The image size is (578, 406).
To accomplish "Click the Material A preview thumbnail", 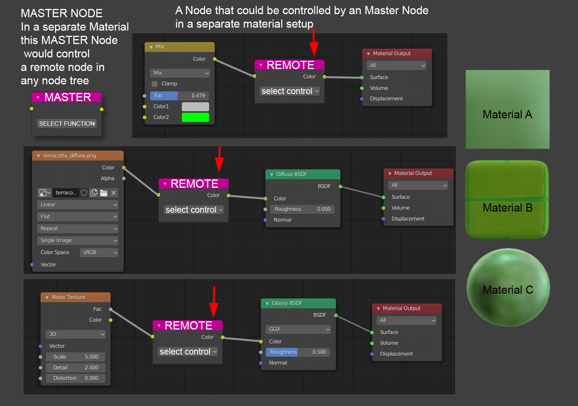I will pyautogui.click(x=507, y=109).
